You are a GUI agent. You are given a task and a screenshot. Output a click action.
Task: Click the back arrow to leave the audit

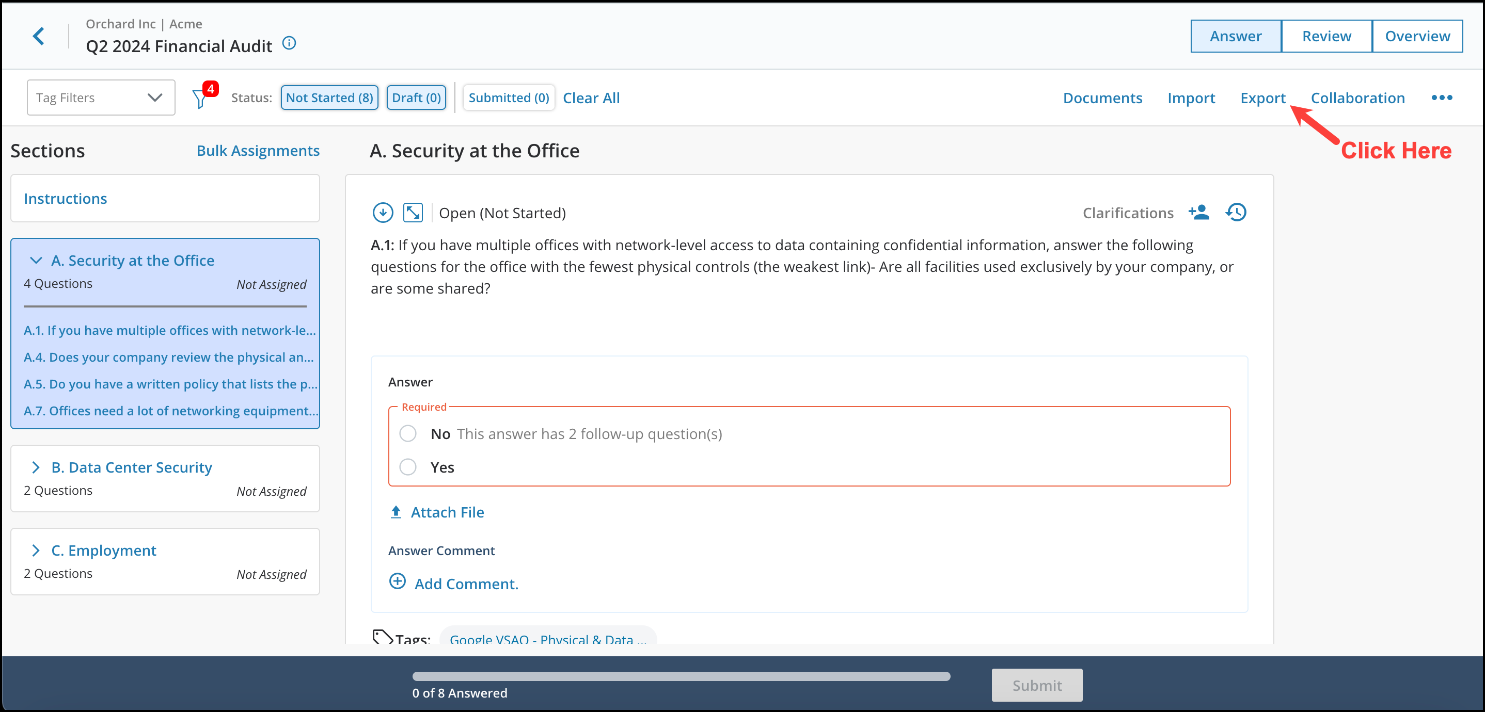tap(39, 36)
